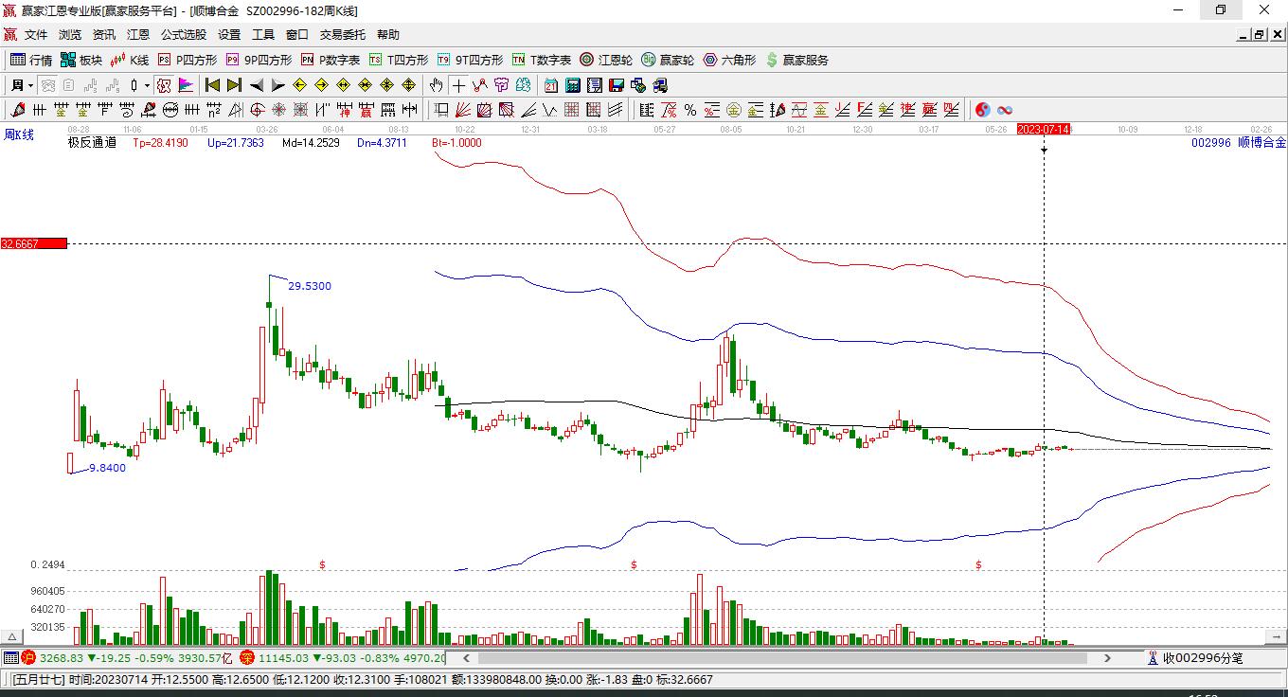This screenshot has height=697, width=1288.
Task: Click the 32.6667 red price tag
Action: coord(34,243)
